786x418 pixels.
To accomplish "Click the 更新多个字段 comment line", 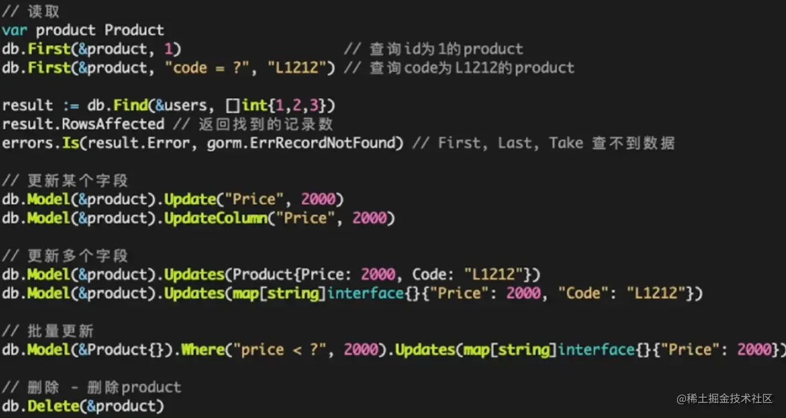I will pyautogui.click(x=65, y=256).
